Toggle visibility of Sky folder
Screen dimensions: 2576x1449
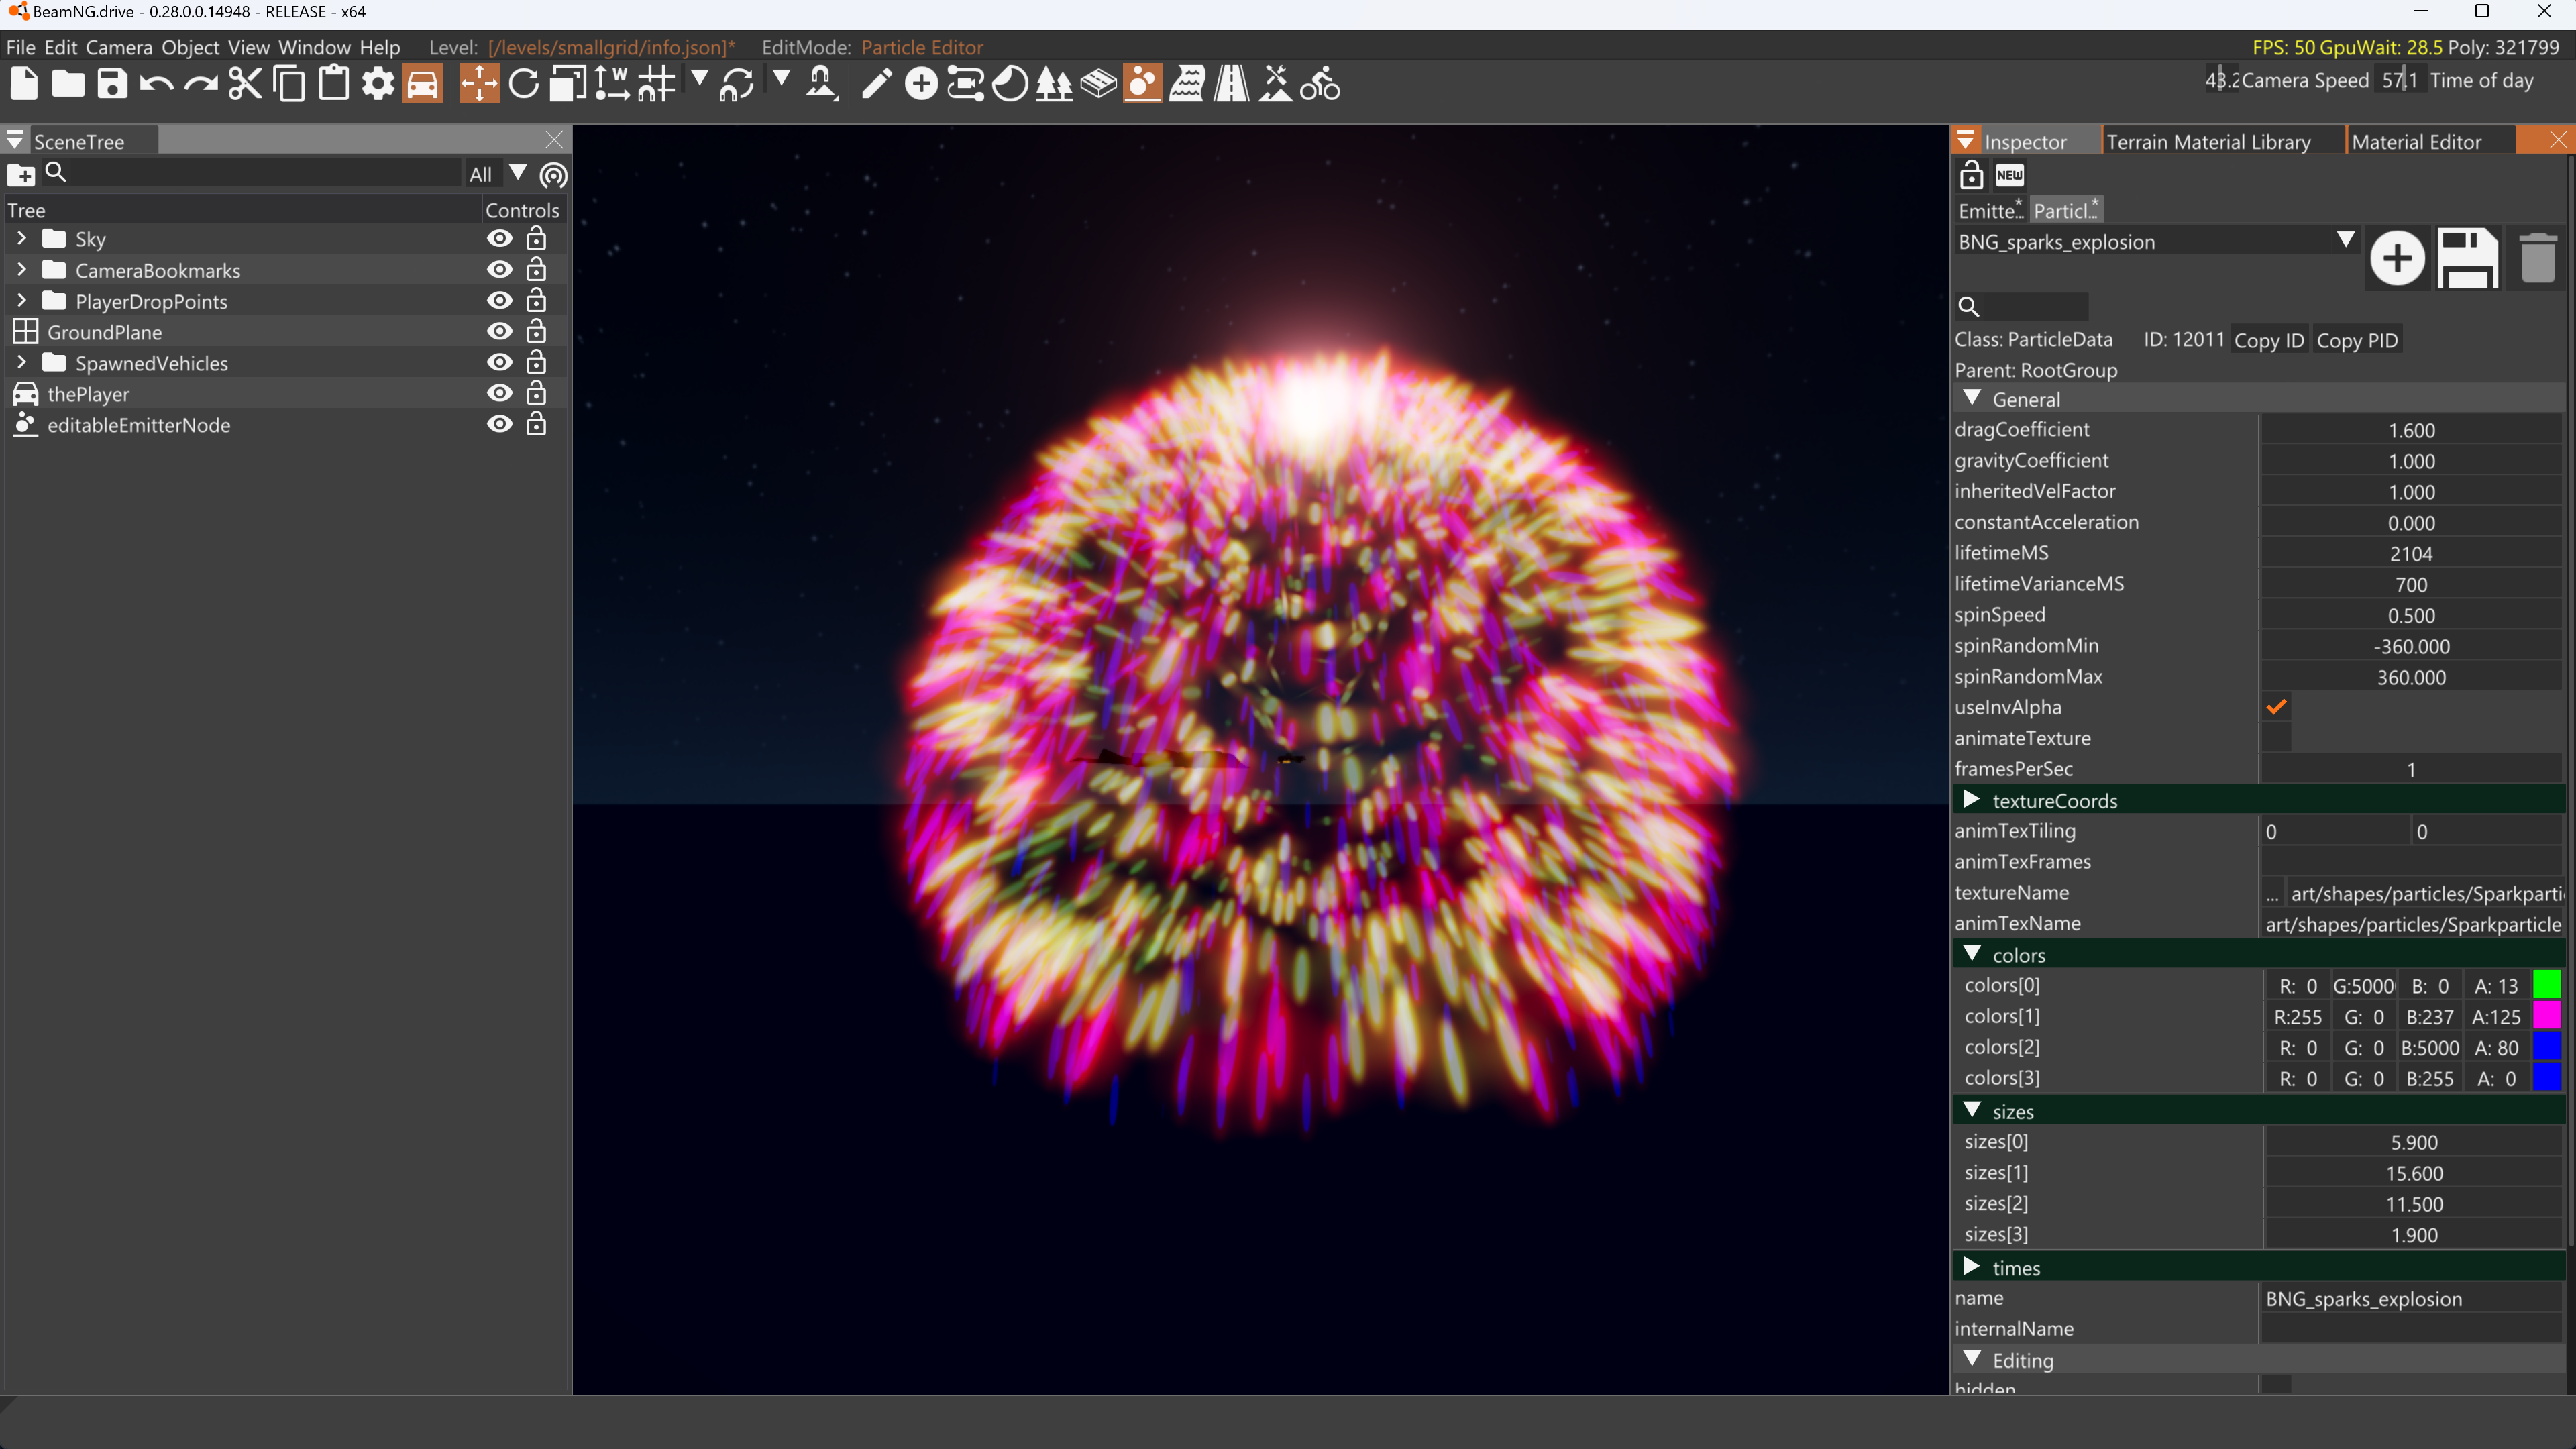pos(499,239)
